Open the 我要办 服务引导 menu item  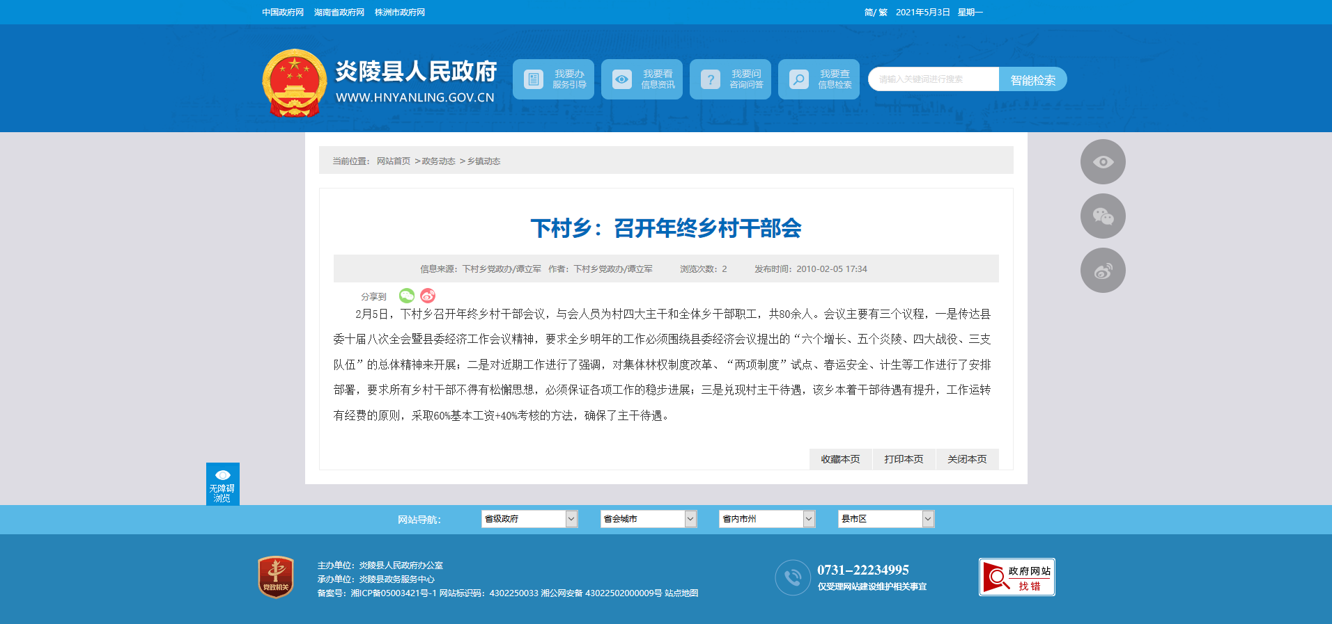pyautogui.click(x=554, y=79)
